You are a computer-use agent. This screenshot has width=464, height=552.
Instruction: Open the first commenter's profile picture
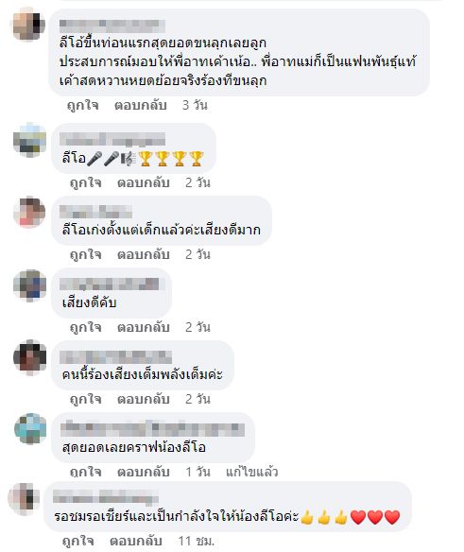coord(29,26)
